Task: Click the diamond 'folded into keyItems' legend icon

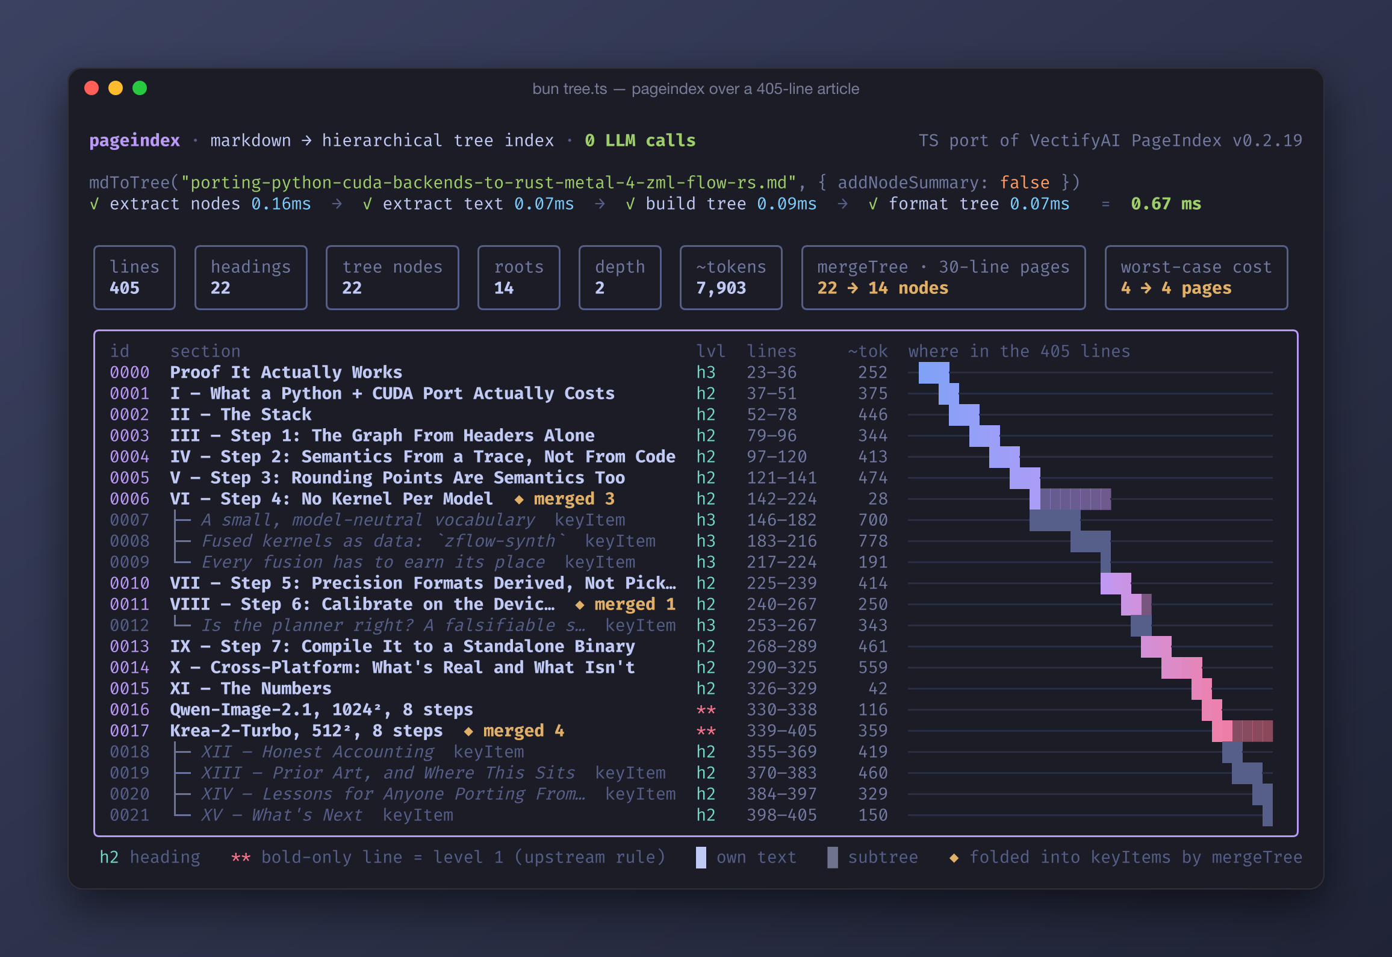Action: point(954,858)
